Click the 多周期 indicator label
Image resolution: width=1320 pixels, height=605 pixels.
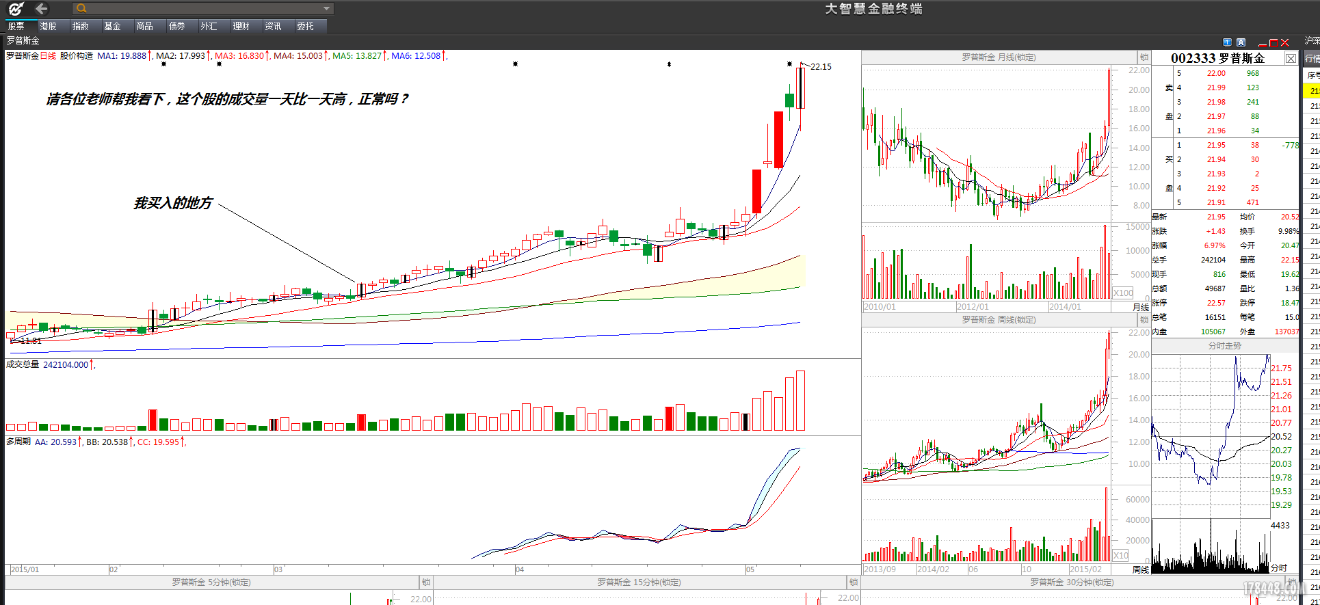tap(18, 442)
